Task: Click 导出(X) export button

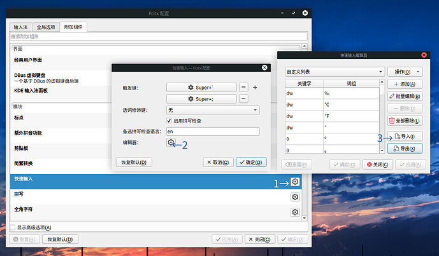Action: [405, 149]
